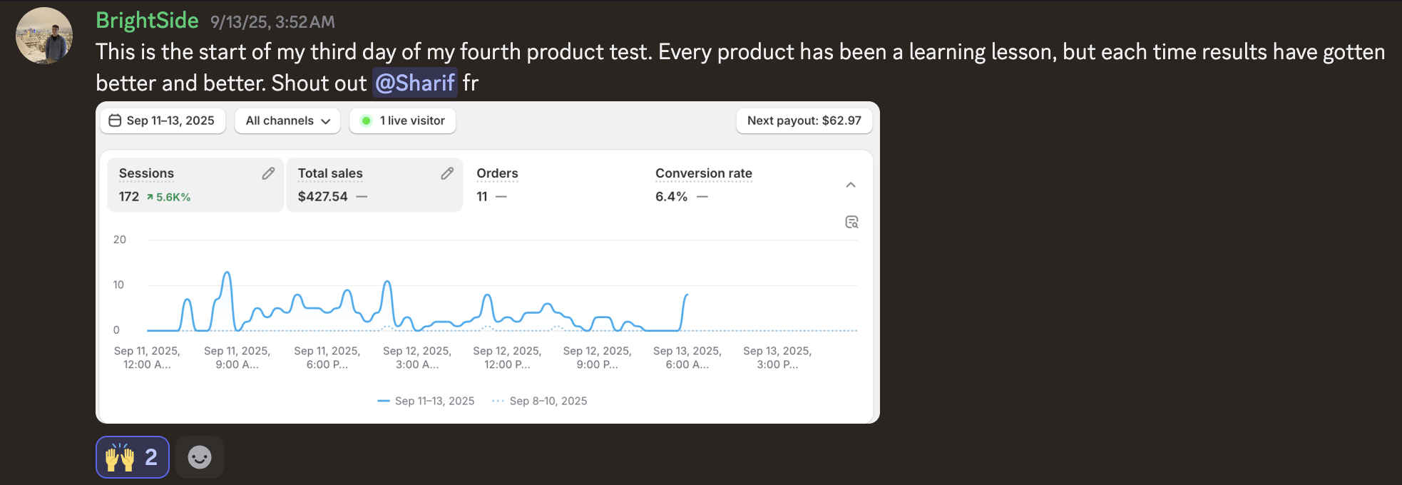The image size is (1402, 485).
Task: Open the add reaction smiley picker
Action: coord(200,457)
